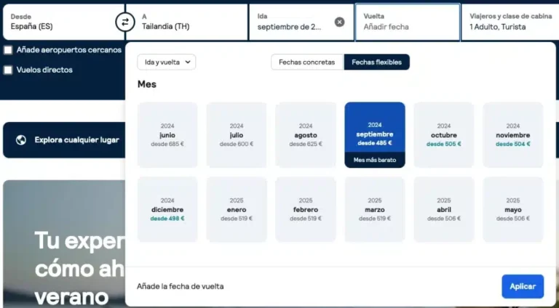559x308 pixels.
Task: Edit the destination field Tailandia (TH)
Action: pos(187,22)
